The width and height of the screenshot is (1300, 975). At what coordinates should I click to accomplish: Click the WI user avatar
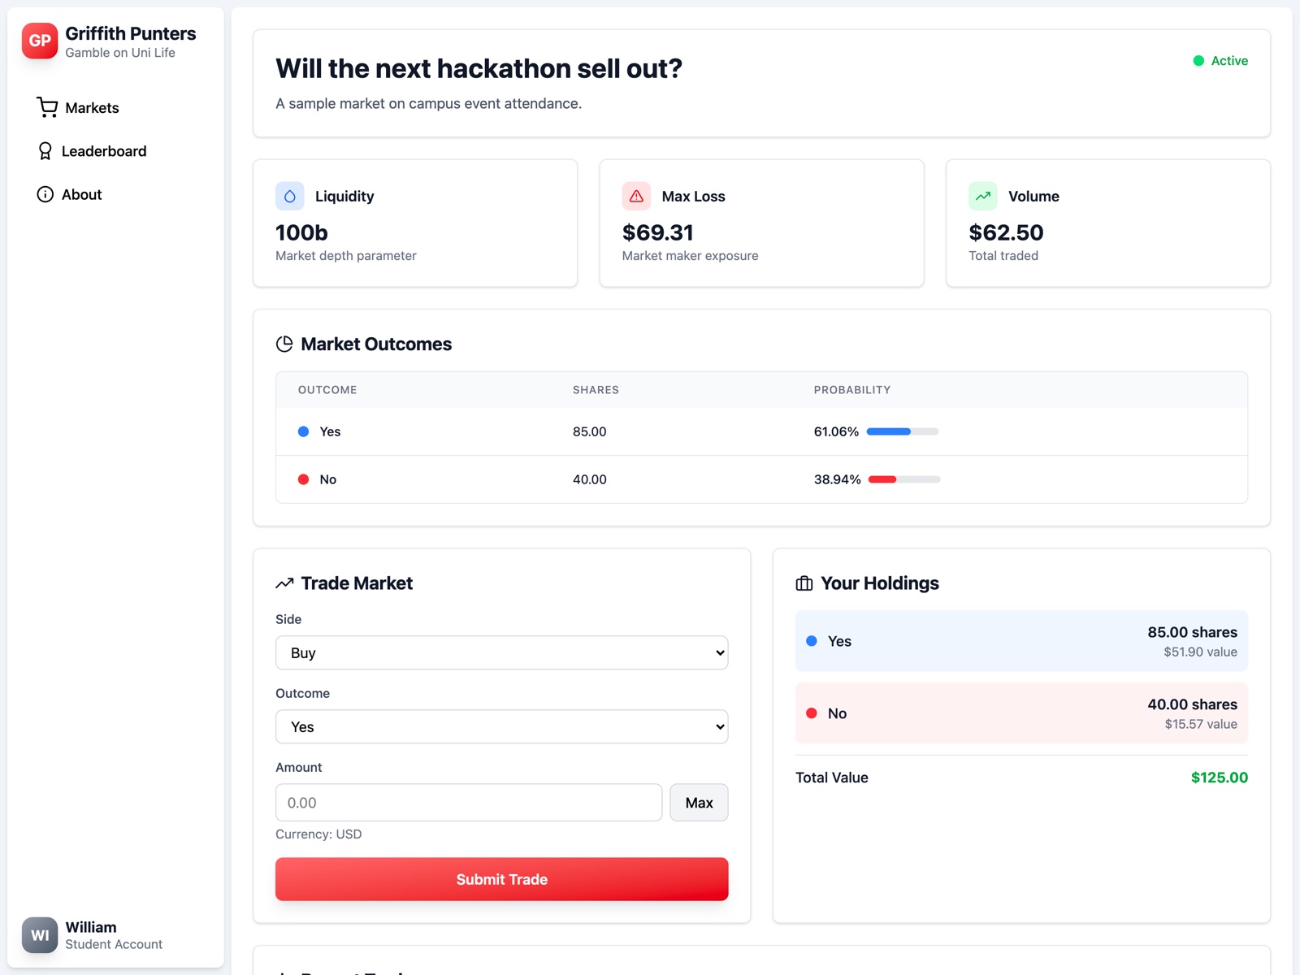click(40, 935)
